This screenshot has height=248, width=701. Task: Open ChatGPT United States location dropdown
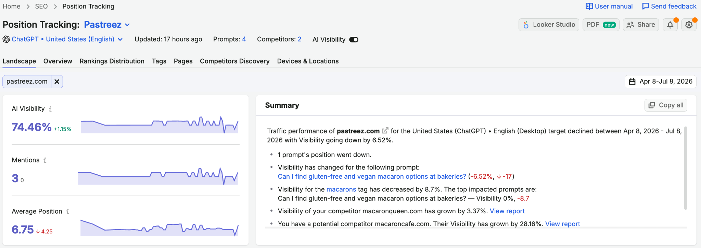click(63, 39)
